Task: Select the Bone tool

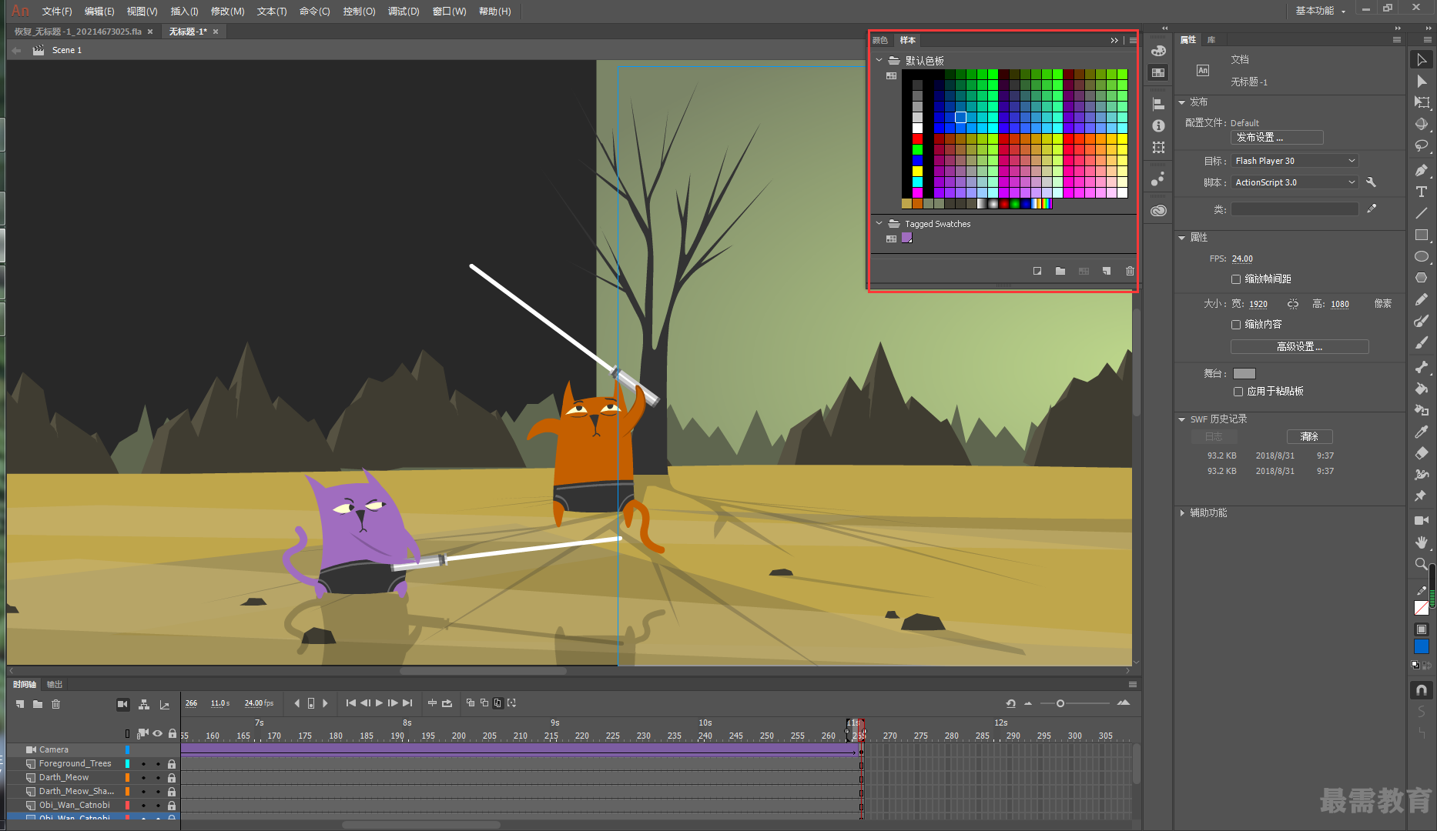Action: click(x=1422, y=367)
